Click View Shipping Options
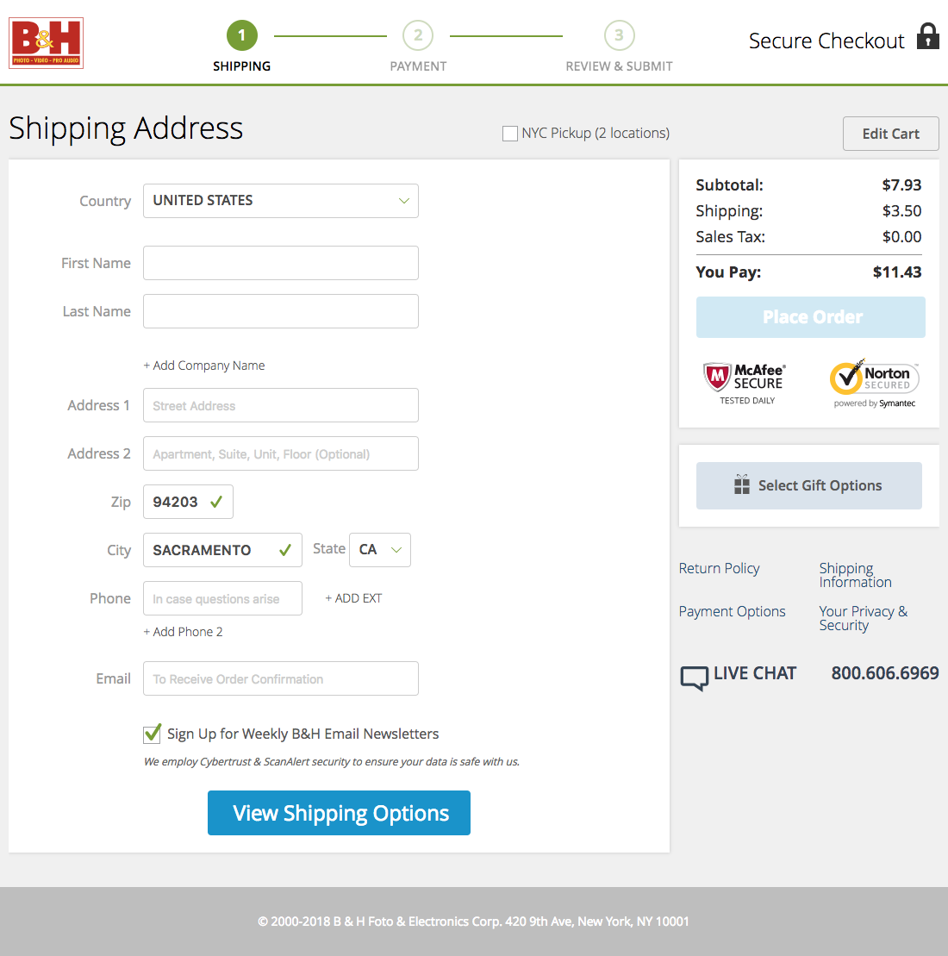 339,812
